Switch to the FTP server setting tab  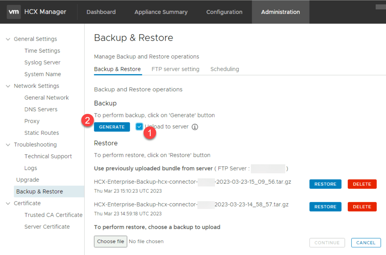point(175,69)
